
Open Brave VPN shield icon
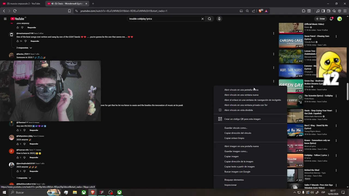tap(339, 11)
